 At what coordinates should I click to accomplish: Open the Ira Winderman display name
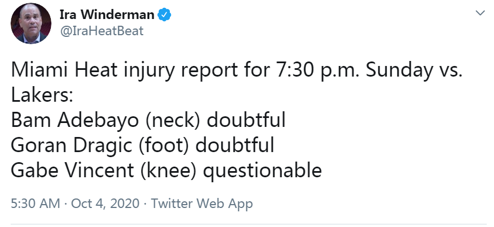107,15
